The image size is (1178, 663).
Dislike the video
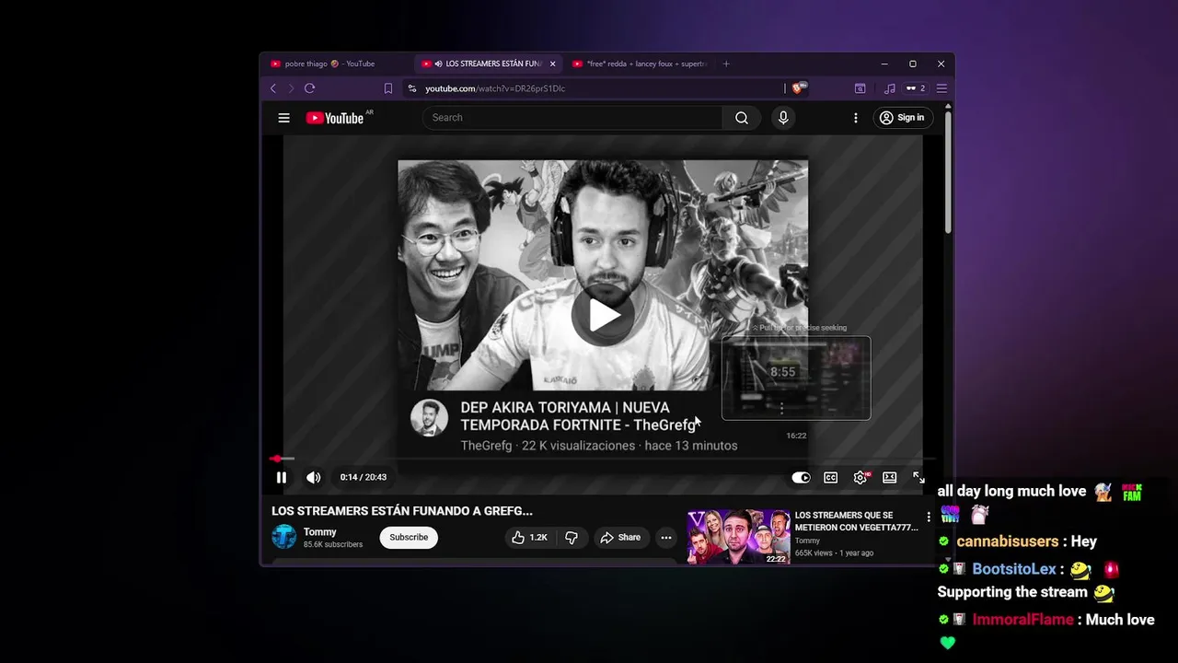[572, 538]
